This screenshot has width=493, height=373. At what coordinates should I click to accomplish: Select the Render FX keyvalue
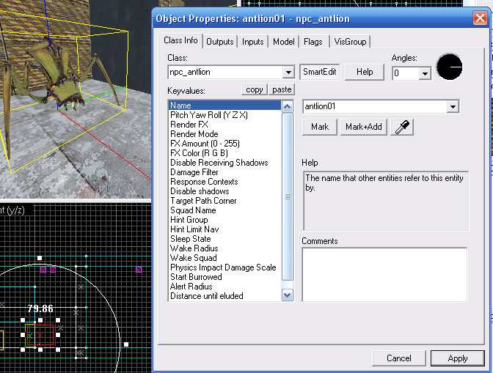pos(224,125)
